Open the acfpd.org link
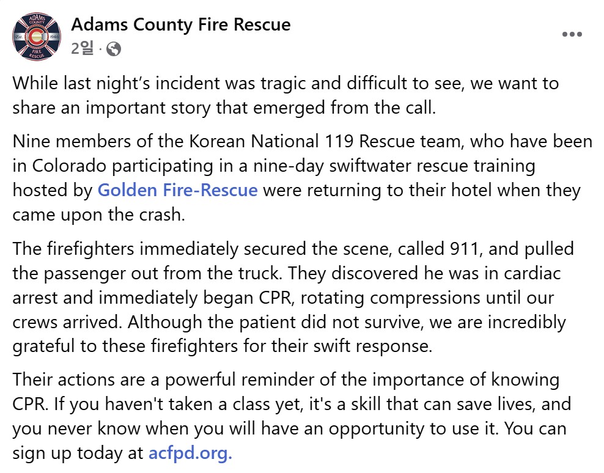This screenshot has width=604, height=473. click(190, 453)
